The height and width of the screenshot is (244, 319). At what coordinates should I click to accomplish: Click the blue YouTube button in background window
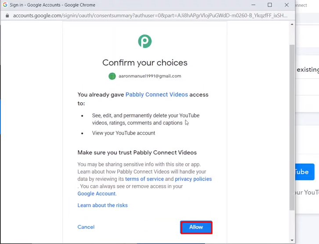tap(305, 172)
